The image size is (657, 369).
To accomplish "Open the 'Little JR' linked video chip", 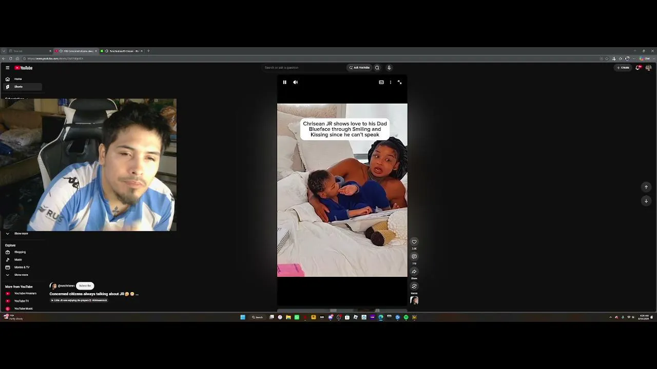I will 79,300.
